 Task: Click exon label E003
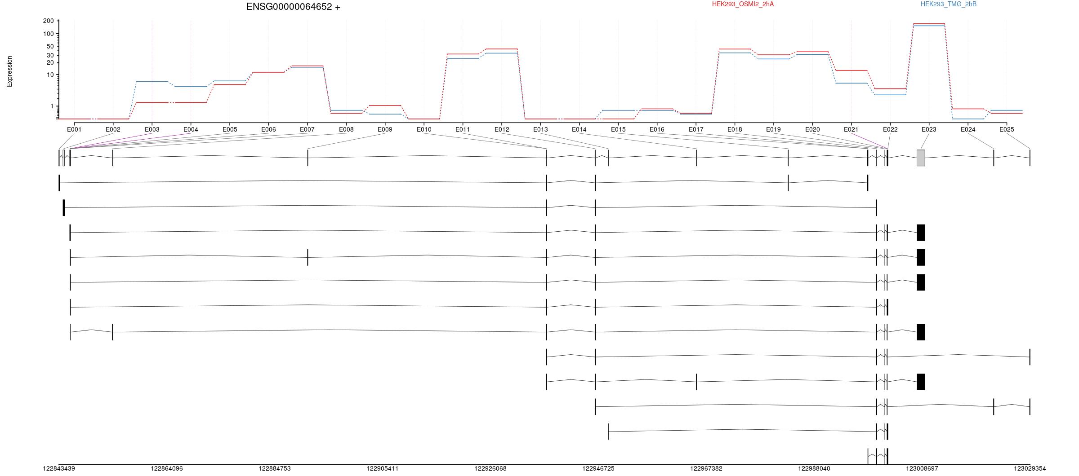152,129
